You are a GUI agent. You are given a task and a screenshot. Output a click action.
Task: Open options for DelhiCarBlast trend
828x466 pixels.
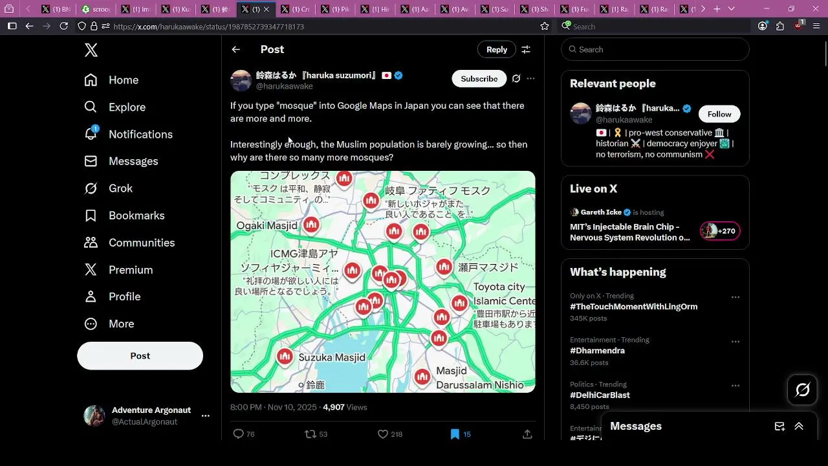(735, 385)
